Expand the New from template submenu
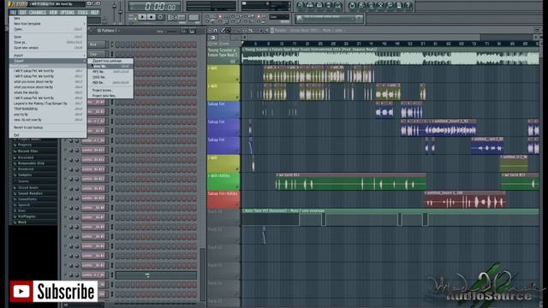Viewport: 548px width, 308px height. click(x=48, y=24)
